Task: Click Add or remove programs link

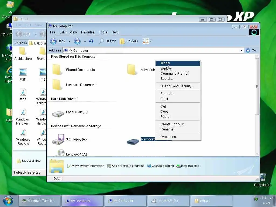Action: tap(126, 166)
